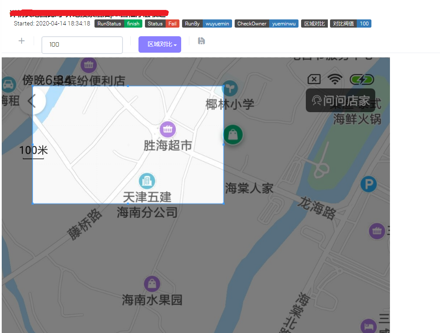Click the 海鲜火锅 map label
Screen dimensions: 440x333
pyautogui.click(x=357, y=119)
